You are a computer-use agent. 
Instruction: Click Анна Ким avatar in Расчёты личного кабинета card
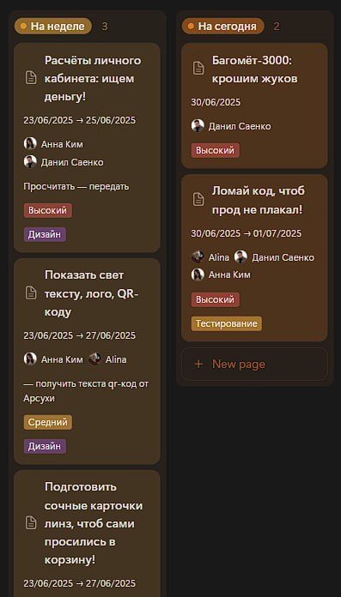point(30,144)
